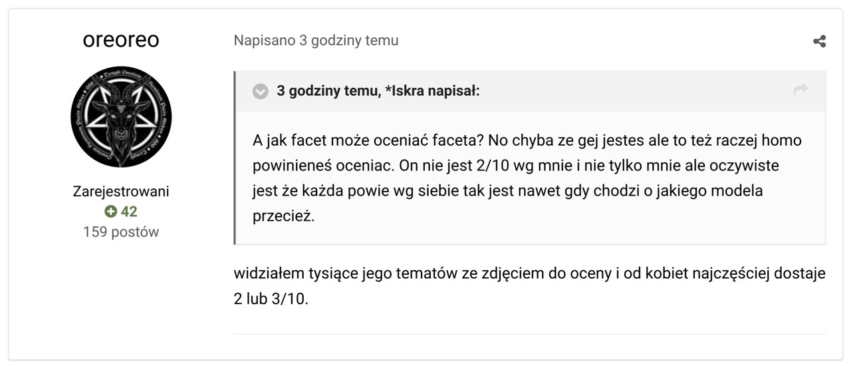Click the "Zarejestrowani" group label
The width and height of the screenshot is (851, 366).
pyautogui.click(x=121, y=192)
